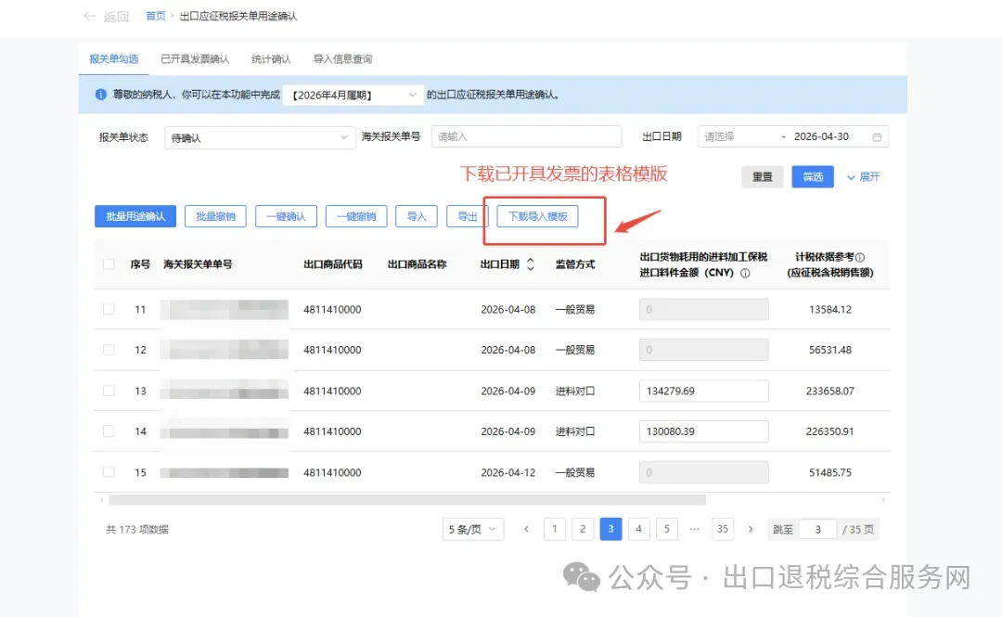Click the 2026-04-12 date in row 15
This screenshot has width=1002, height=617.
[508, 472]
